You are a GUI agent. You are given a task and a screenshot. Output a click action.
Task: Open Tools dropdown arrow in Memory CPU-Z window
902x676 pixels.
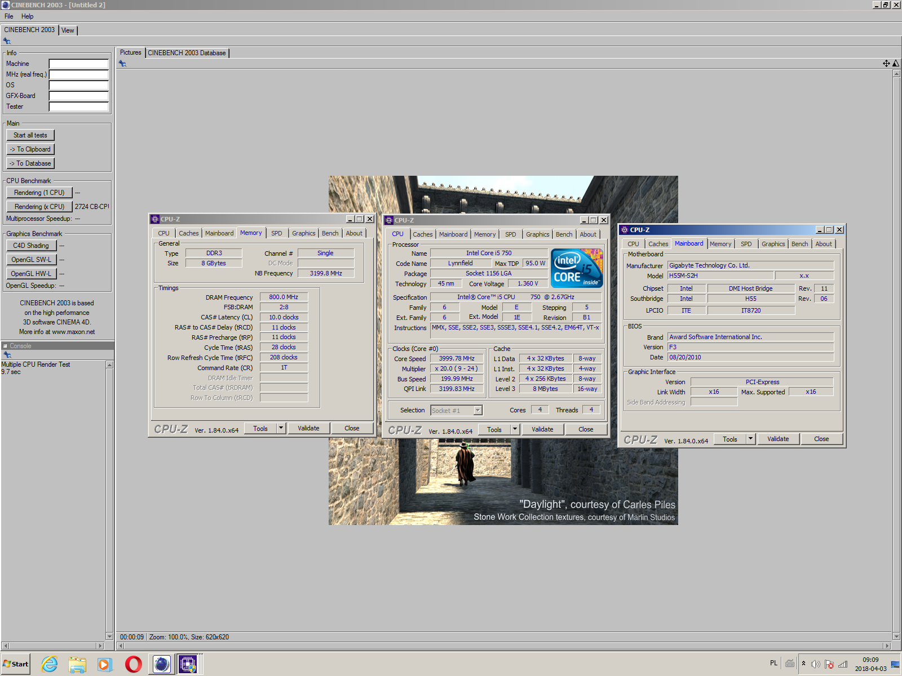[x=281, y=428]
